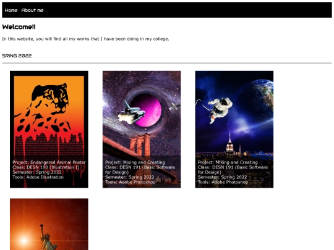
Task: Open the space shuttle bridge artwork
Action: point(142,129)
